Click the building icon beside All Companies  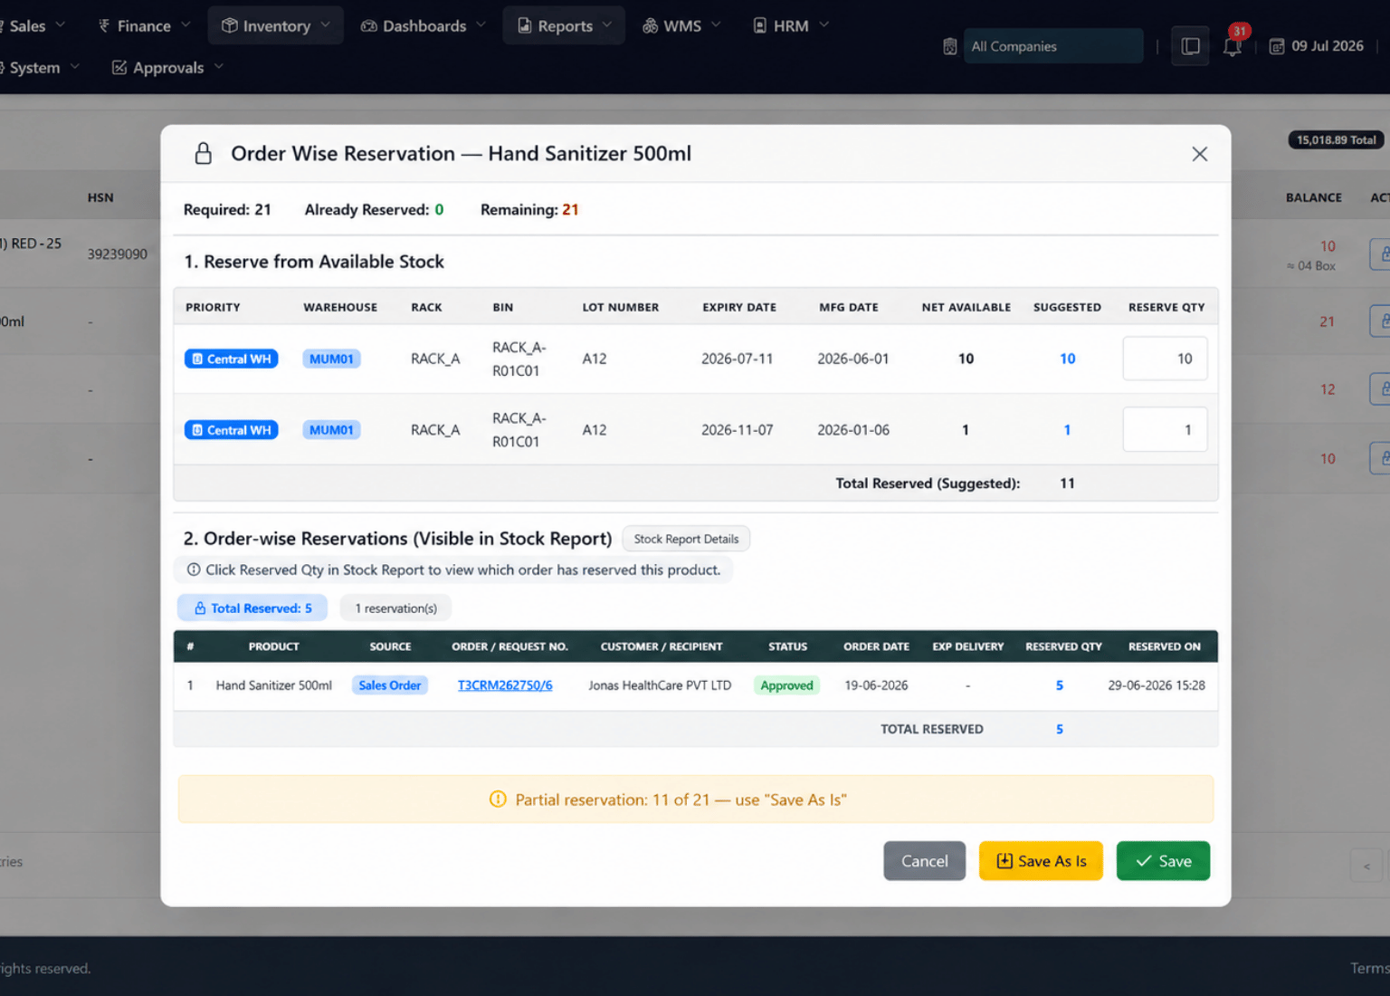click(x=949, y=46)
